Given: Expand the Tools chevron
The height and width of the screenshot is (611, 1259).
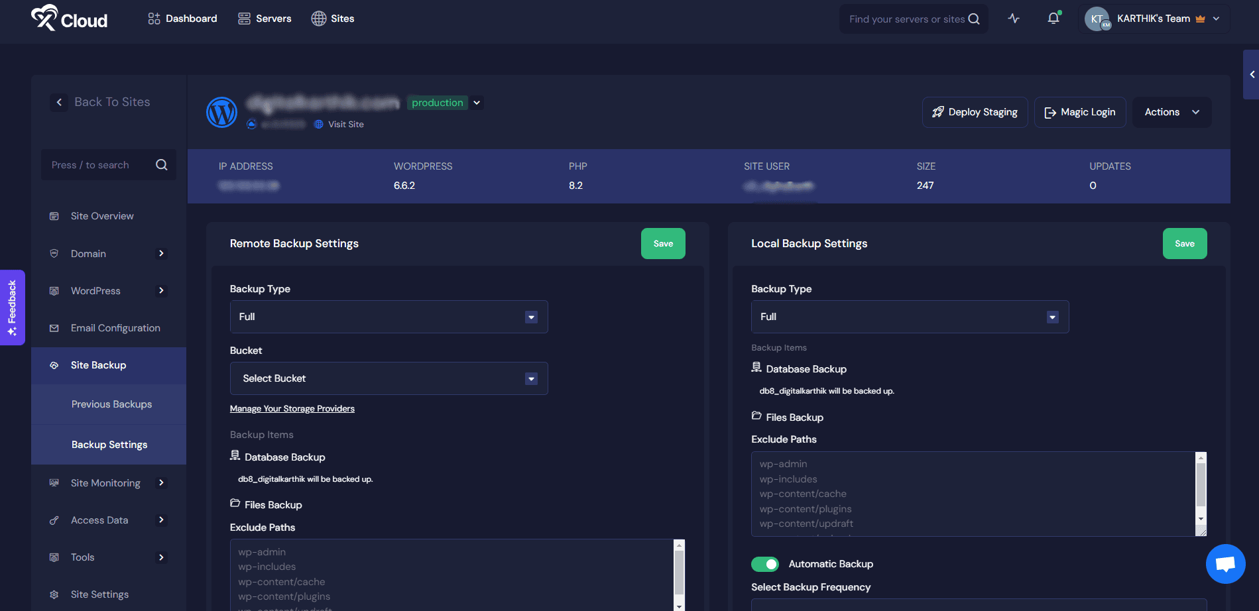Looking at the screenshot, I should pyautogui.click(x=161, y=557).
